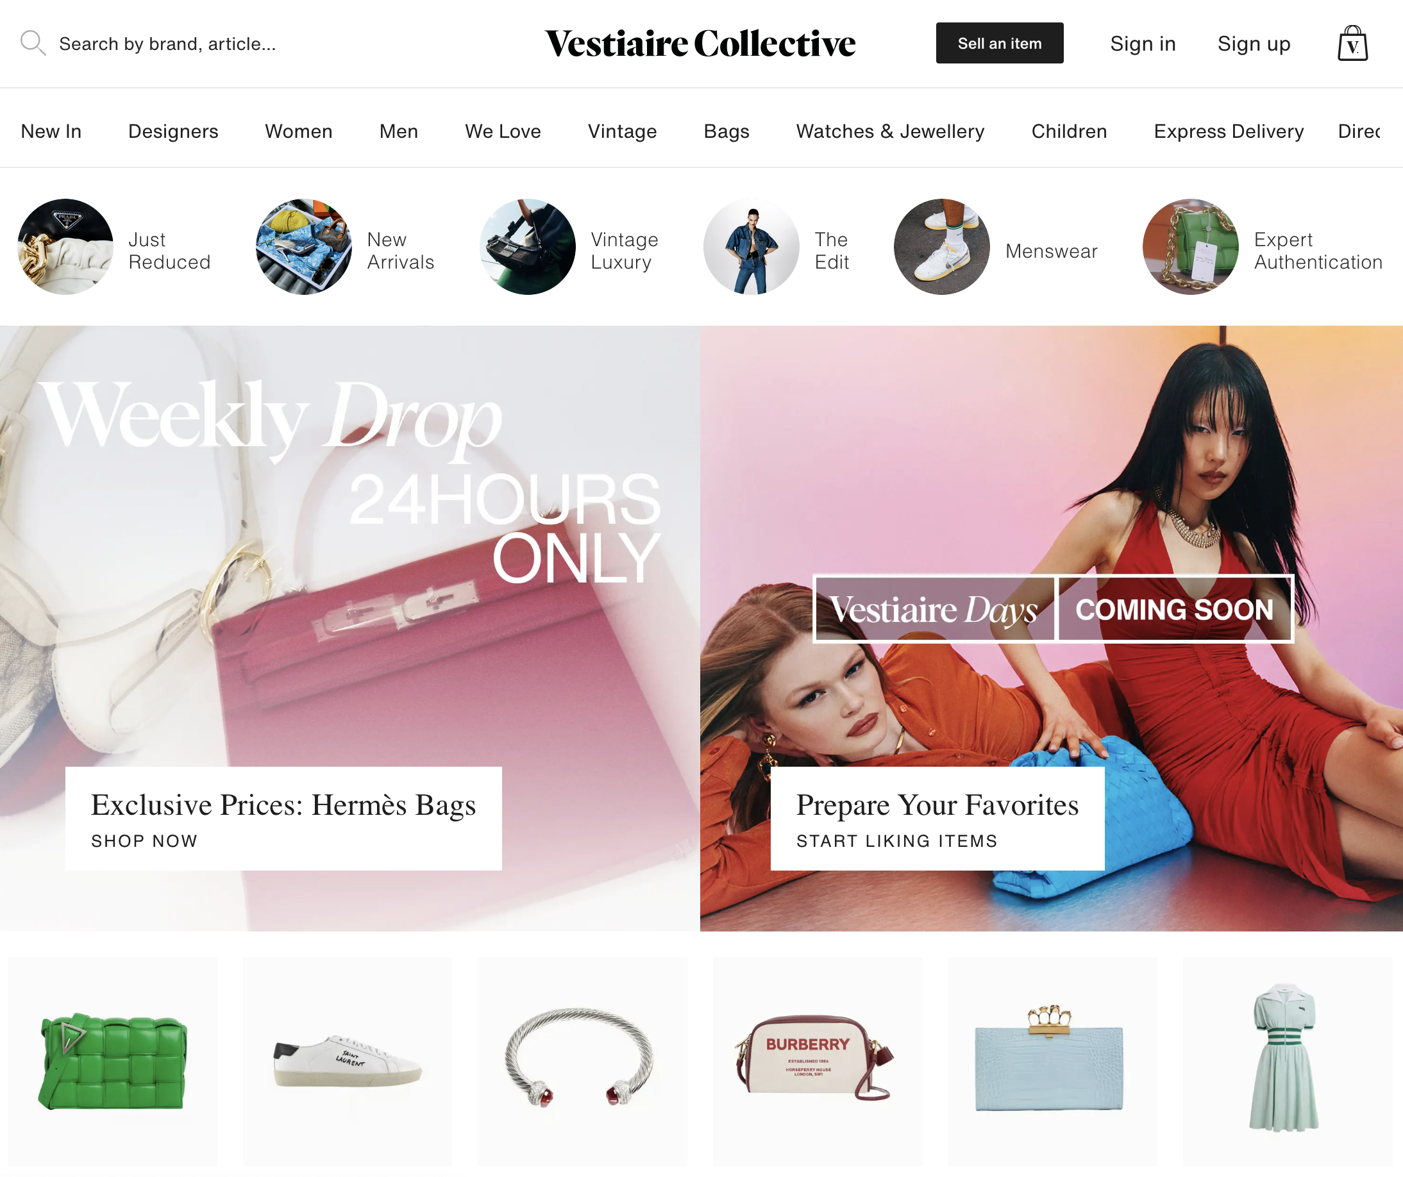Open the New Arrivals circle icon
Image resolution: width=1403 pixels, height=1177 pixels.
(304, 246)
